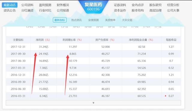Click debt ratio value 42.308
This screenshot has height=111, width=192.
[x=106, y=75]
